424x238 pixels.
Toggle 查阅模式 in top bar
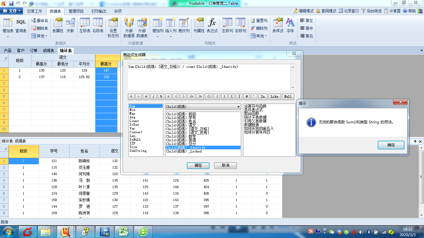326,11
